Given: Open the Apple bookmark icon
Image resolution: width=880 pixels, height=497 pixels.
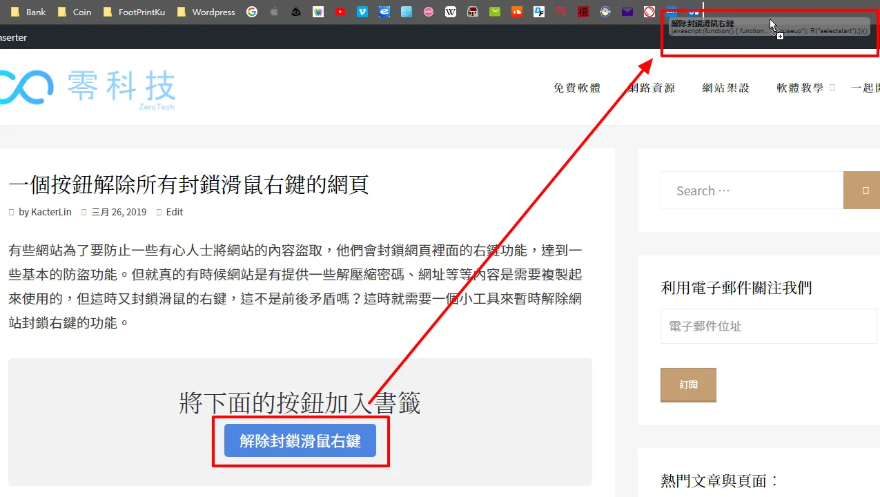Looking at the screenshot, I should click(x=274, y=12).
